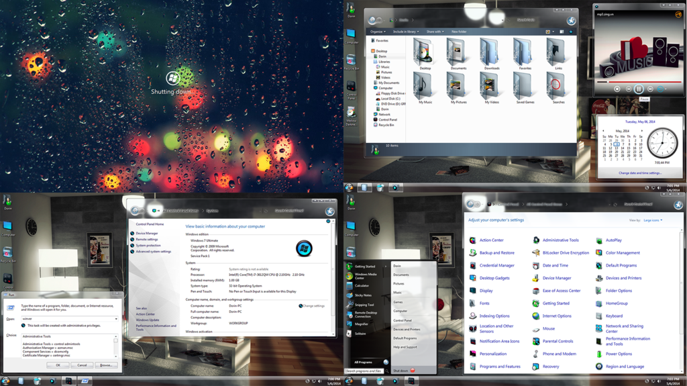Click Browse in the Run dialog
The height and width of the screenshot is (386, 687).
106,365
